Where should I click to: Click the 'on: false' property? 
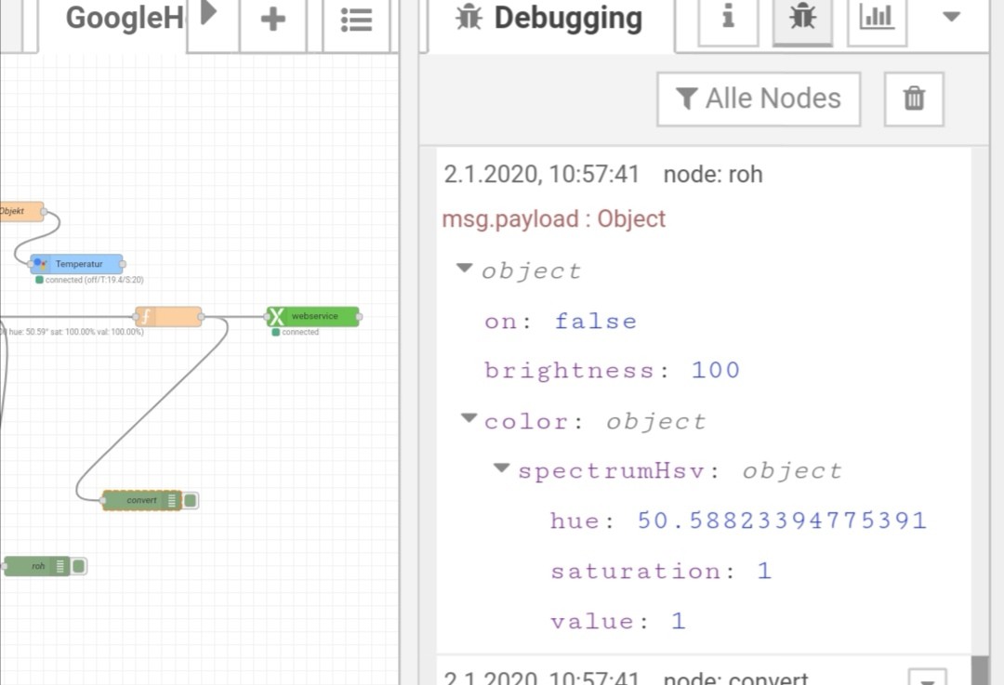(561, 321)
